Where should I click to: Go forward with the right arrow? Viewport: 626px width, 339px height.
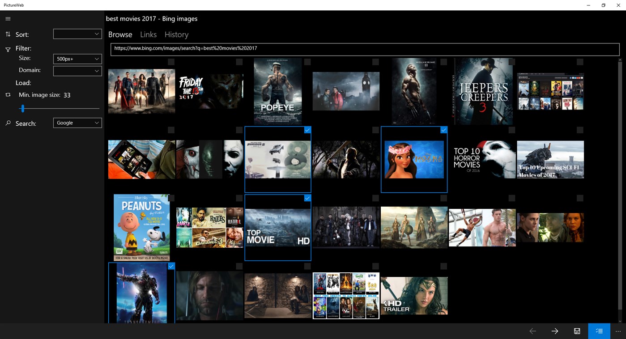pyautogui.click(x=555, y=331)
